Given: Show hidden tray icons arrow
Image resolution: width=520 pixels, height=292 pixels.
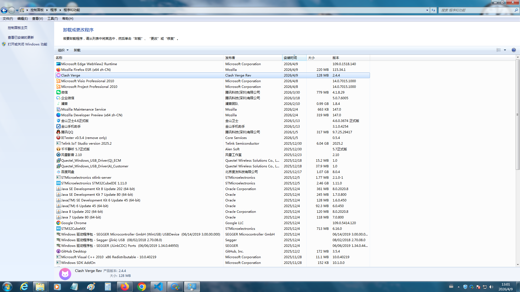Looking at the screenshot, I should click(459, 287).
